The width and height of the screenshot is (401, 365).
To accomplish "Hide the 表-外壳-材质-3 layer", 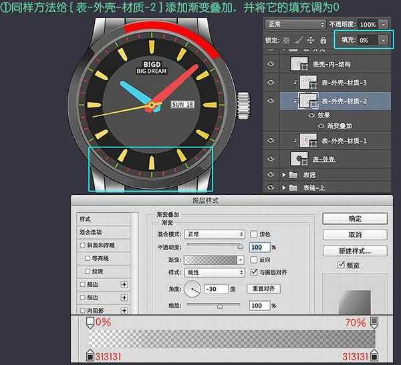I will pos(271,82).
